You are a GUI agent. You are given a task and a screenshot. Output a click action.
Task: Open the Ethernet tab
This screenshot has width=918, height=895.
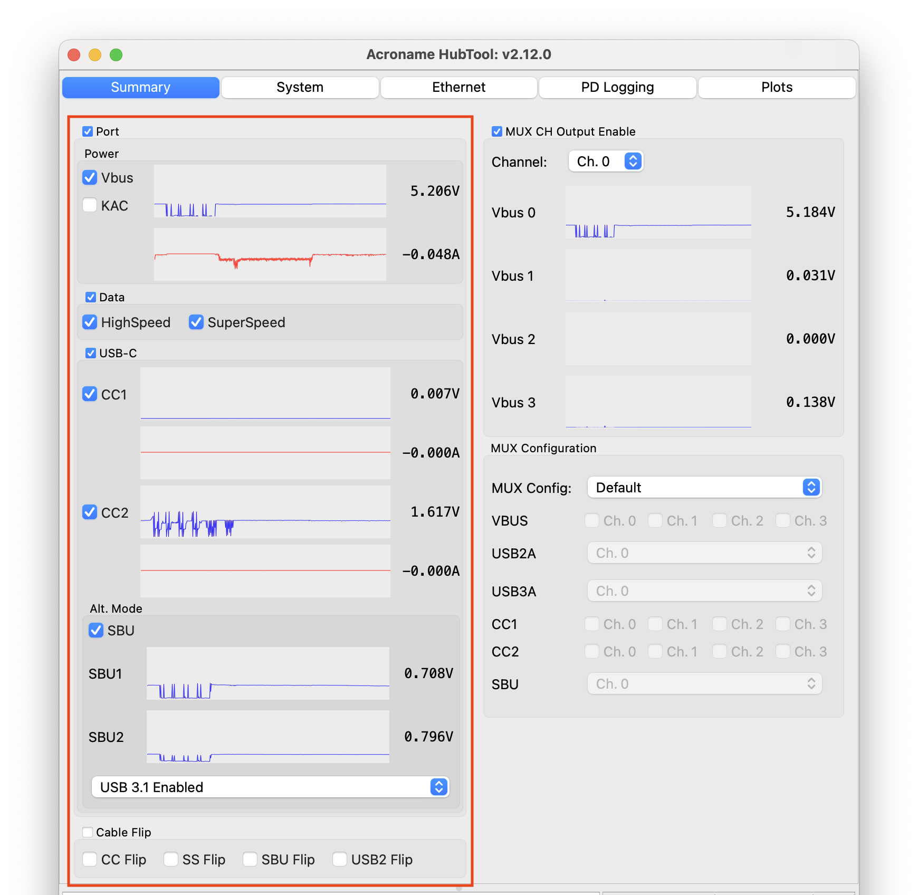pyautogui.click(x=458, y=87)
